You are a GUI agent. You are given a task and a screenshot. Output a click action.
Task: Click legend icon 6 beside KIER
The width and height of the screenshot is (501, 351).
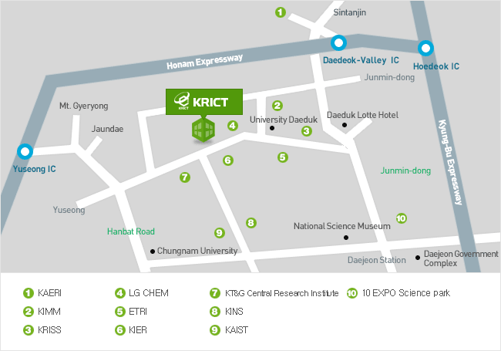pos(119,330)
